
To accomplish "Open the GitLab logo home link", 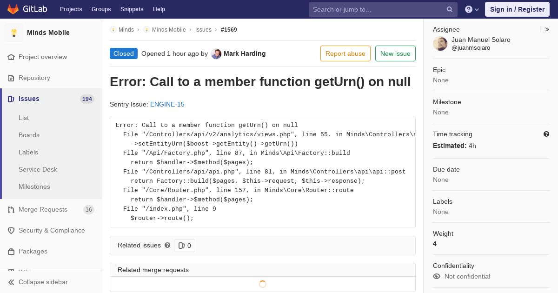I will [27, 9].
